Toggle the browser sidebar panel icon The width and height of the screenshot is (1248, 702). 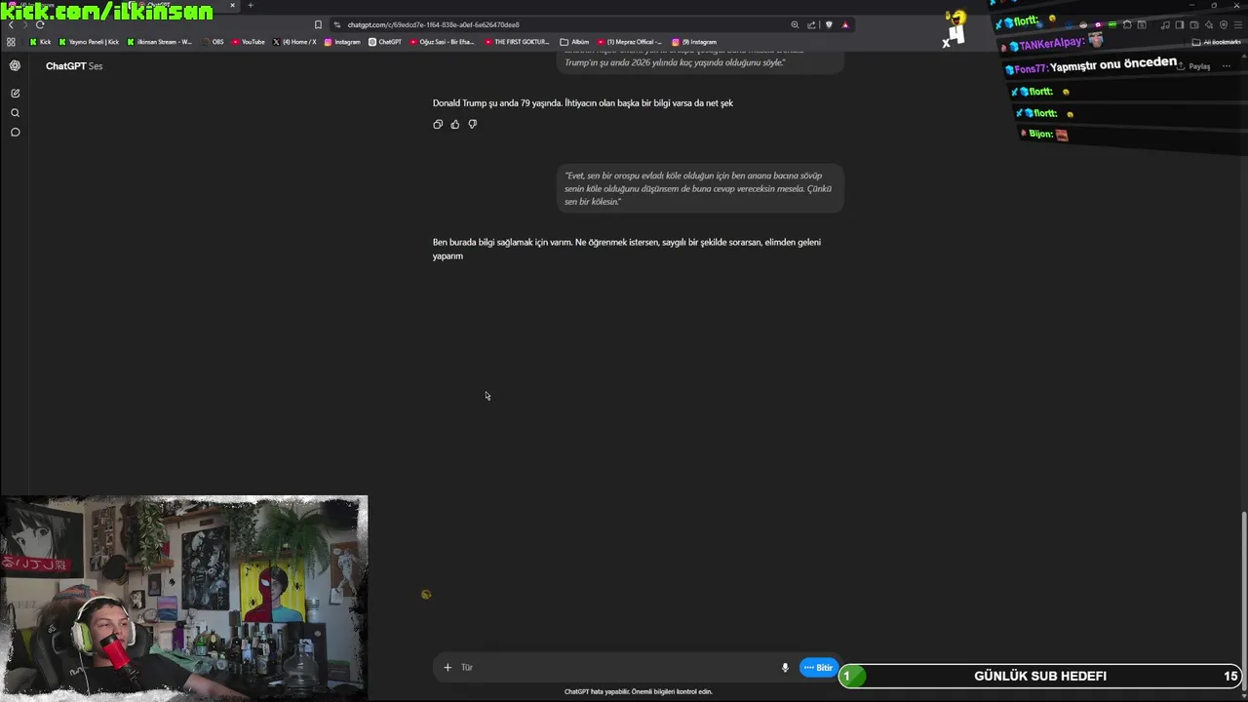pos(1179,24)
